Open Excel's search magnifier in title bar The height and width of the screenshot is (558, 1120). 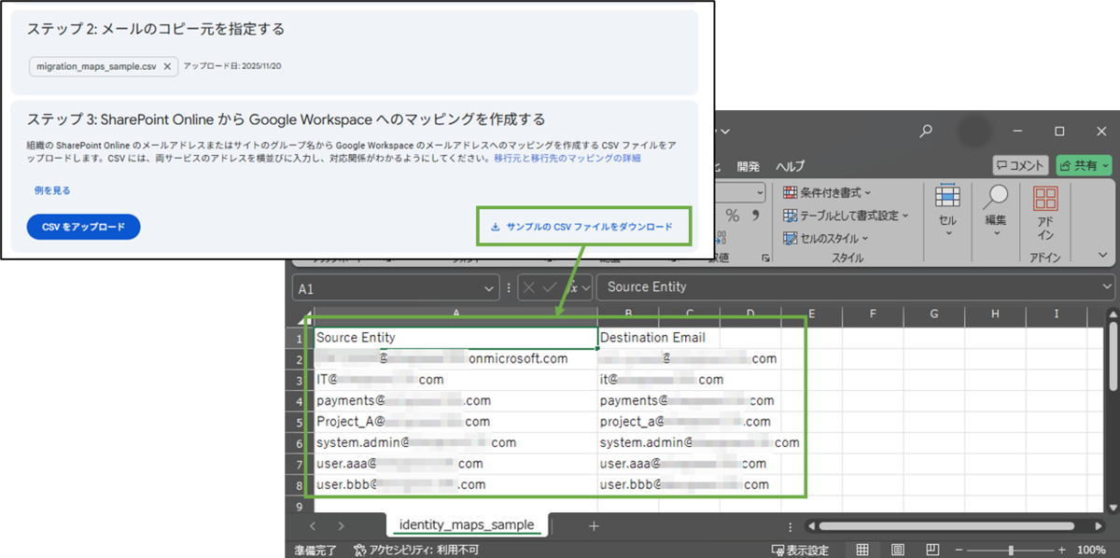(x=925, y=132)
